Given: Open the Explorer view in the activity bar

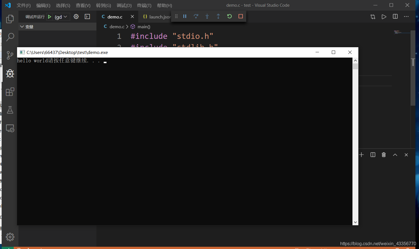Looking at the screenshot, I should pos(10,19).
